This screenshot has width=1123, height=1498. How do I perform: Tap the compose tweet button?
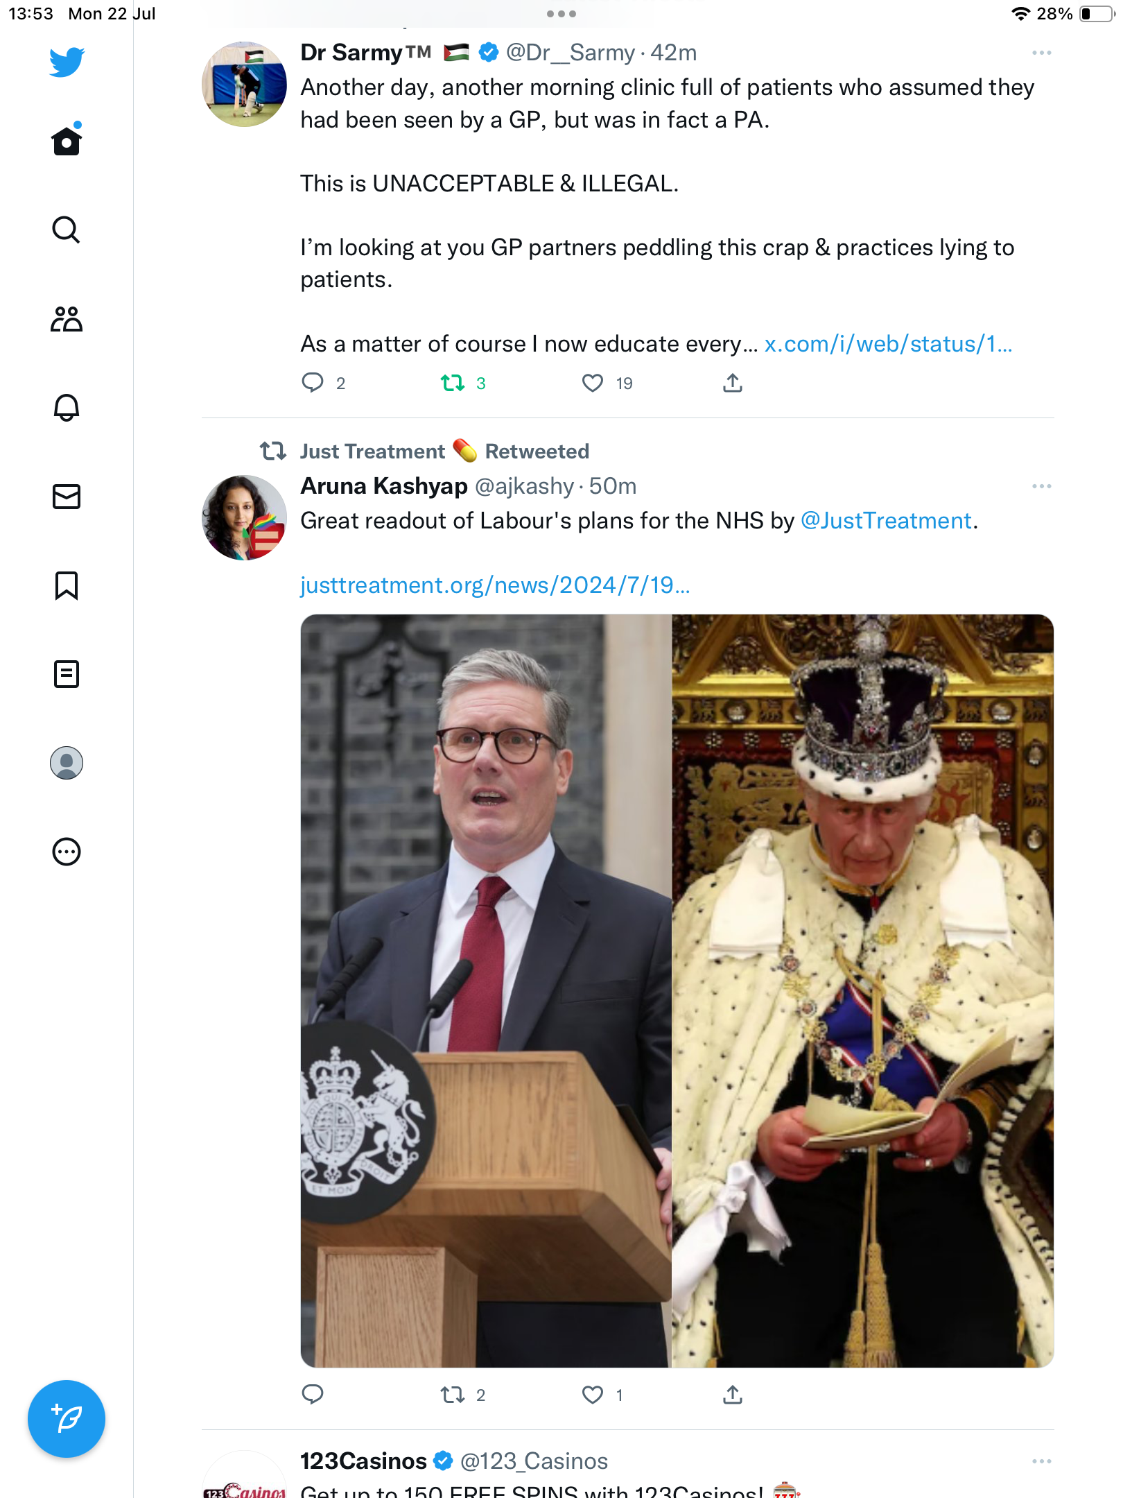coord(67,1419)
